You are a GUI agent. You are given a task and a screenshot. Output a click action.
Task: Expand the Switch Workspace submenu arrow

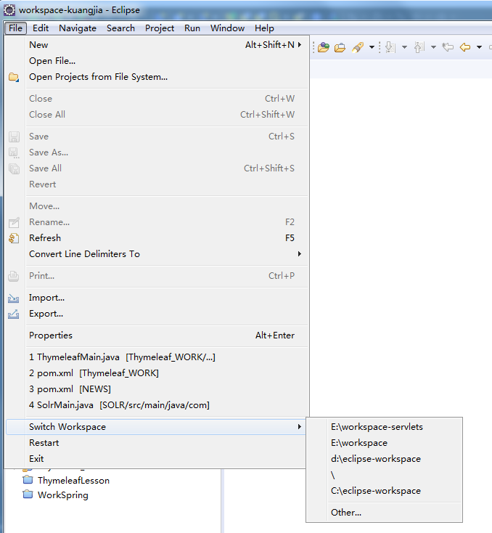[300, 426]
